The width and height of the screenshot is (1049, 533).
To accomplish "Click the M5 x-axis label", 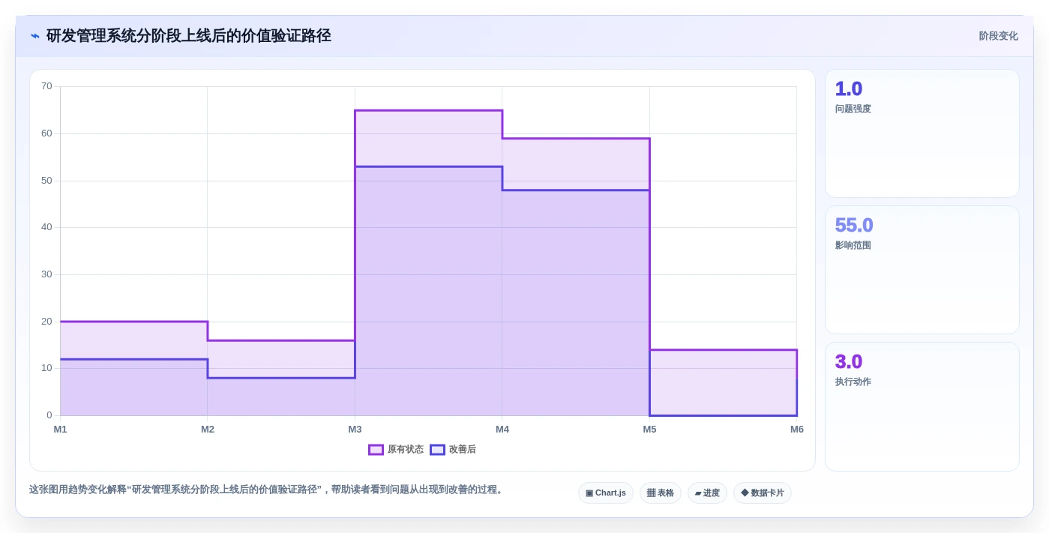I will (649, 430).
